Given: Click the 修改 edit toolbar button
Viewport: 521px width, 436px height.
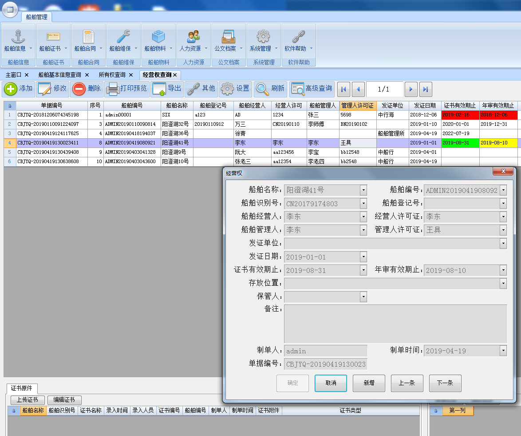Looking at the screenshot, I should (53, 89).
